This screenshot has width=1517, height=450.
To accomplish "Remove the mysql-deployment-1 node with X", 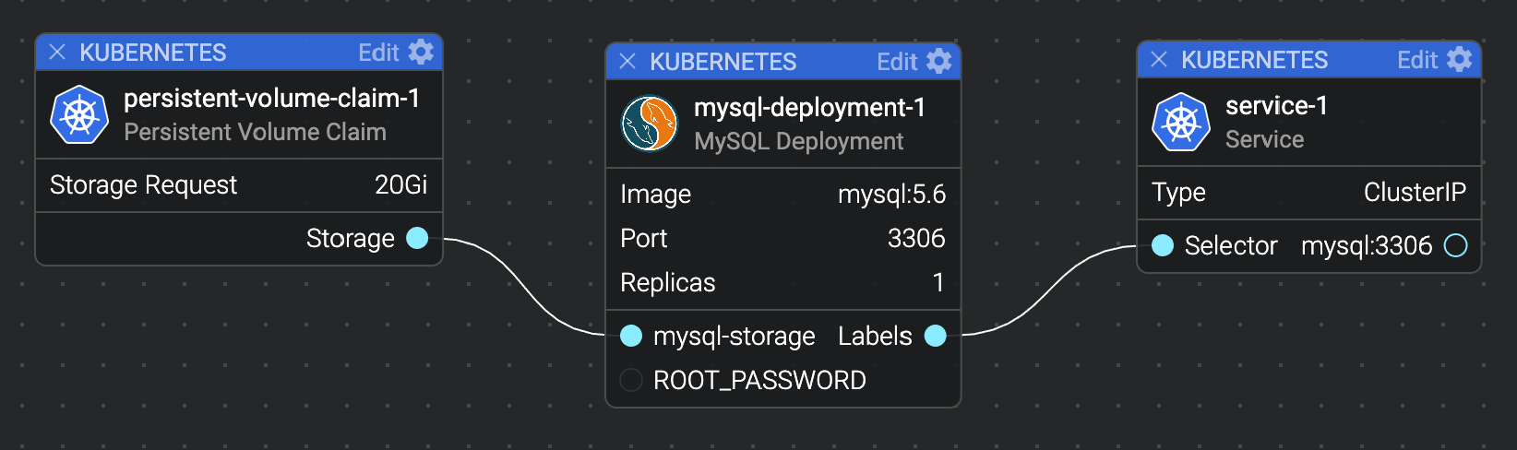I will tap(627, 61).
